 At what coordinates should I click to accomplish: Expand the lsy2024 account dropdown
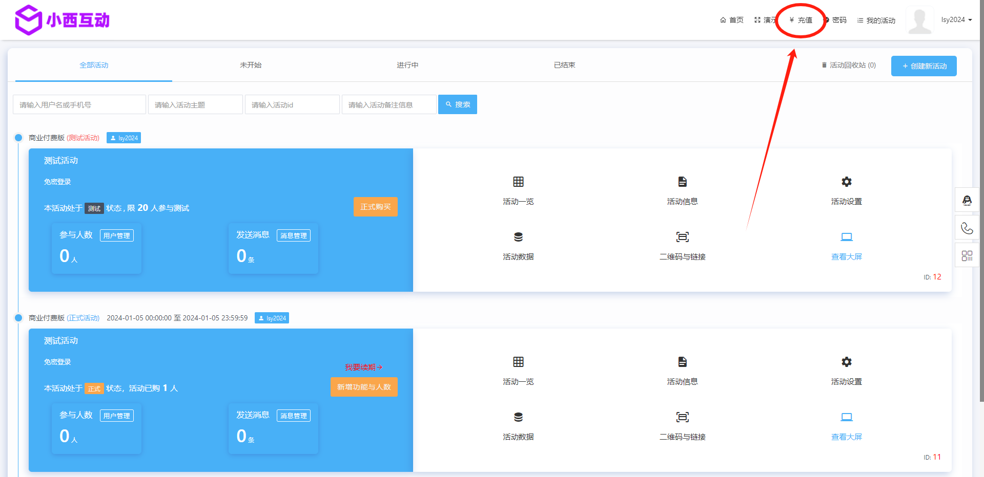tap(956, 20)
